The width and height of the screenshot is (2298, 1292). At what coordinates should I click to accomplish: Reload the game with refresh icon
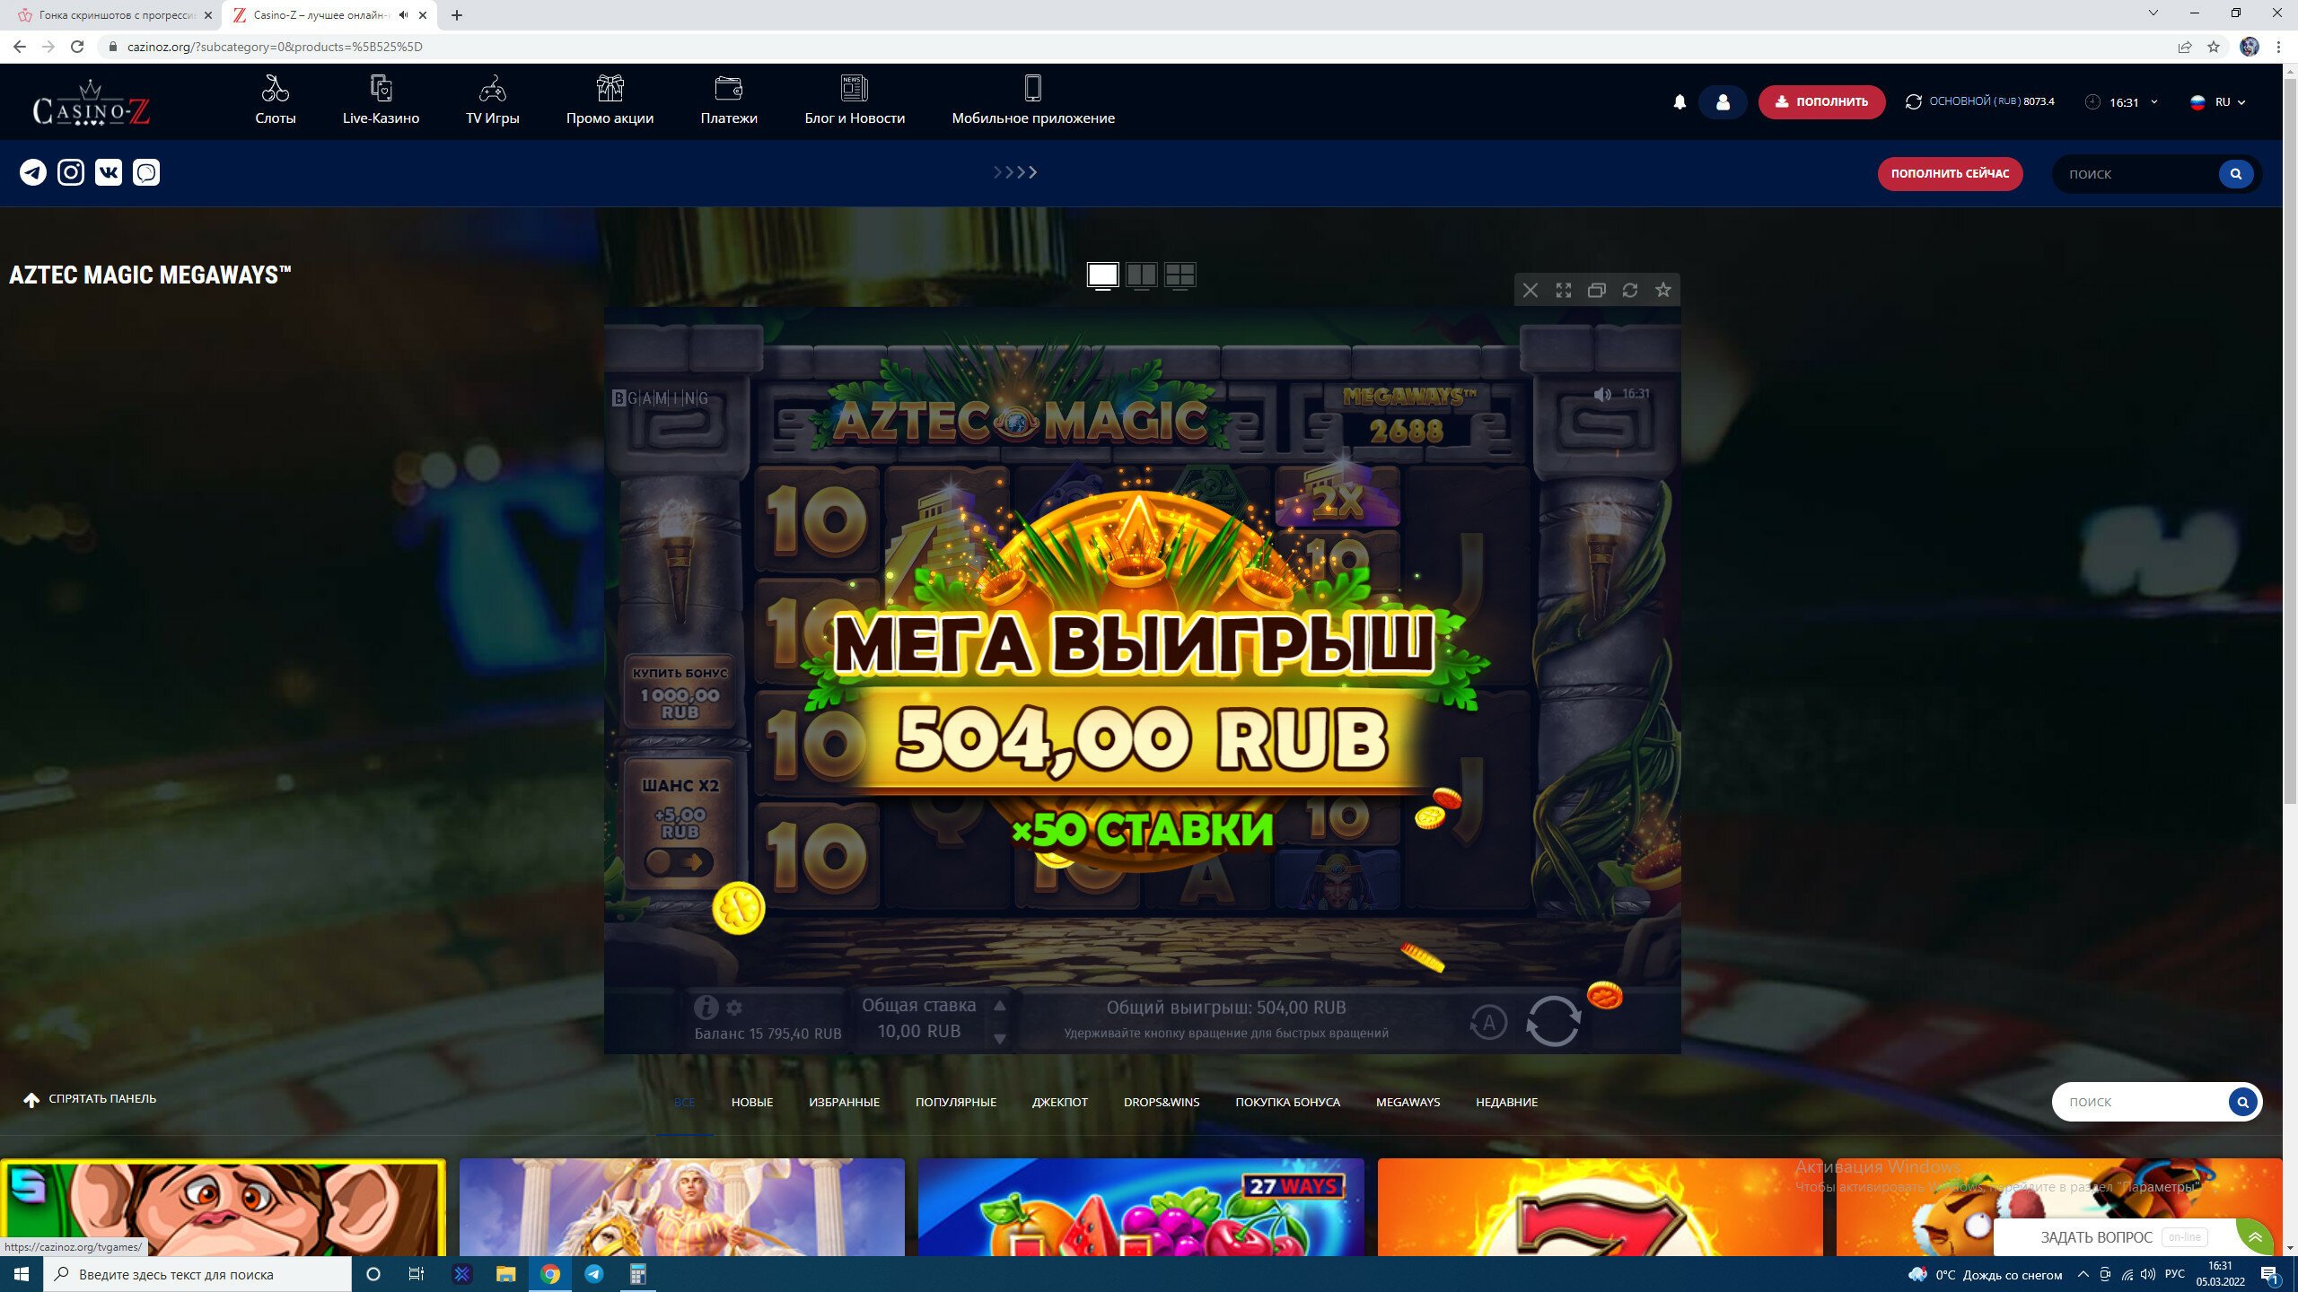1630,290
